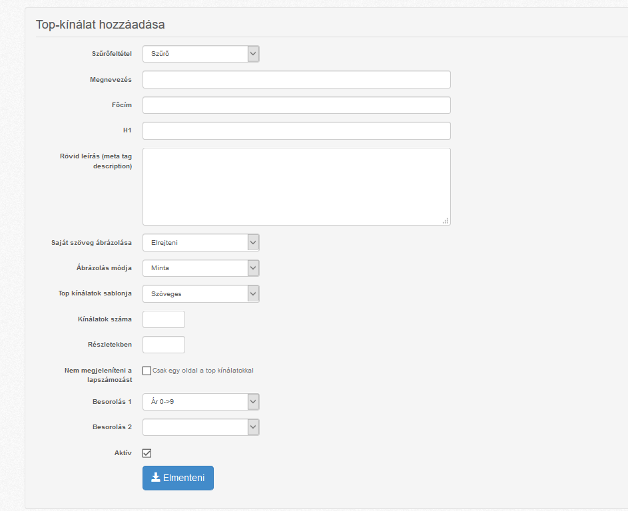
Task: Enable Csak egy oldal a top kínálatokkal checkbox
Action: [147, 371]
